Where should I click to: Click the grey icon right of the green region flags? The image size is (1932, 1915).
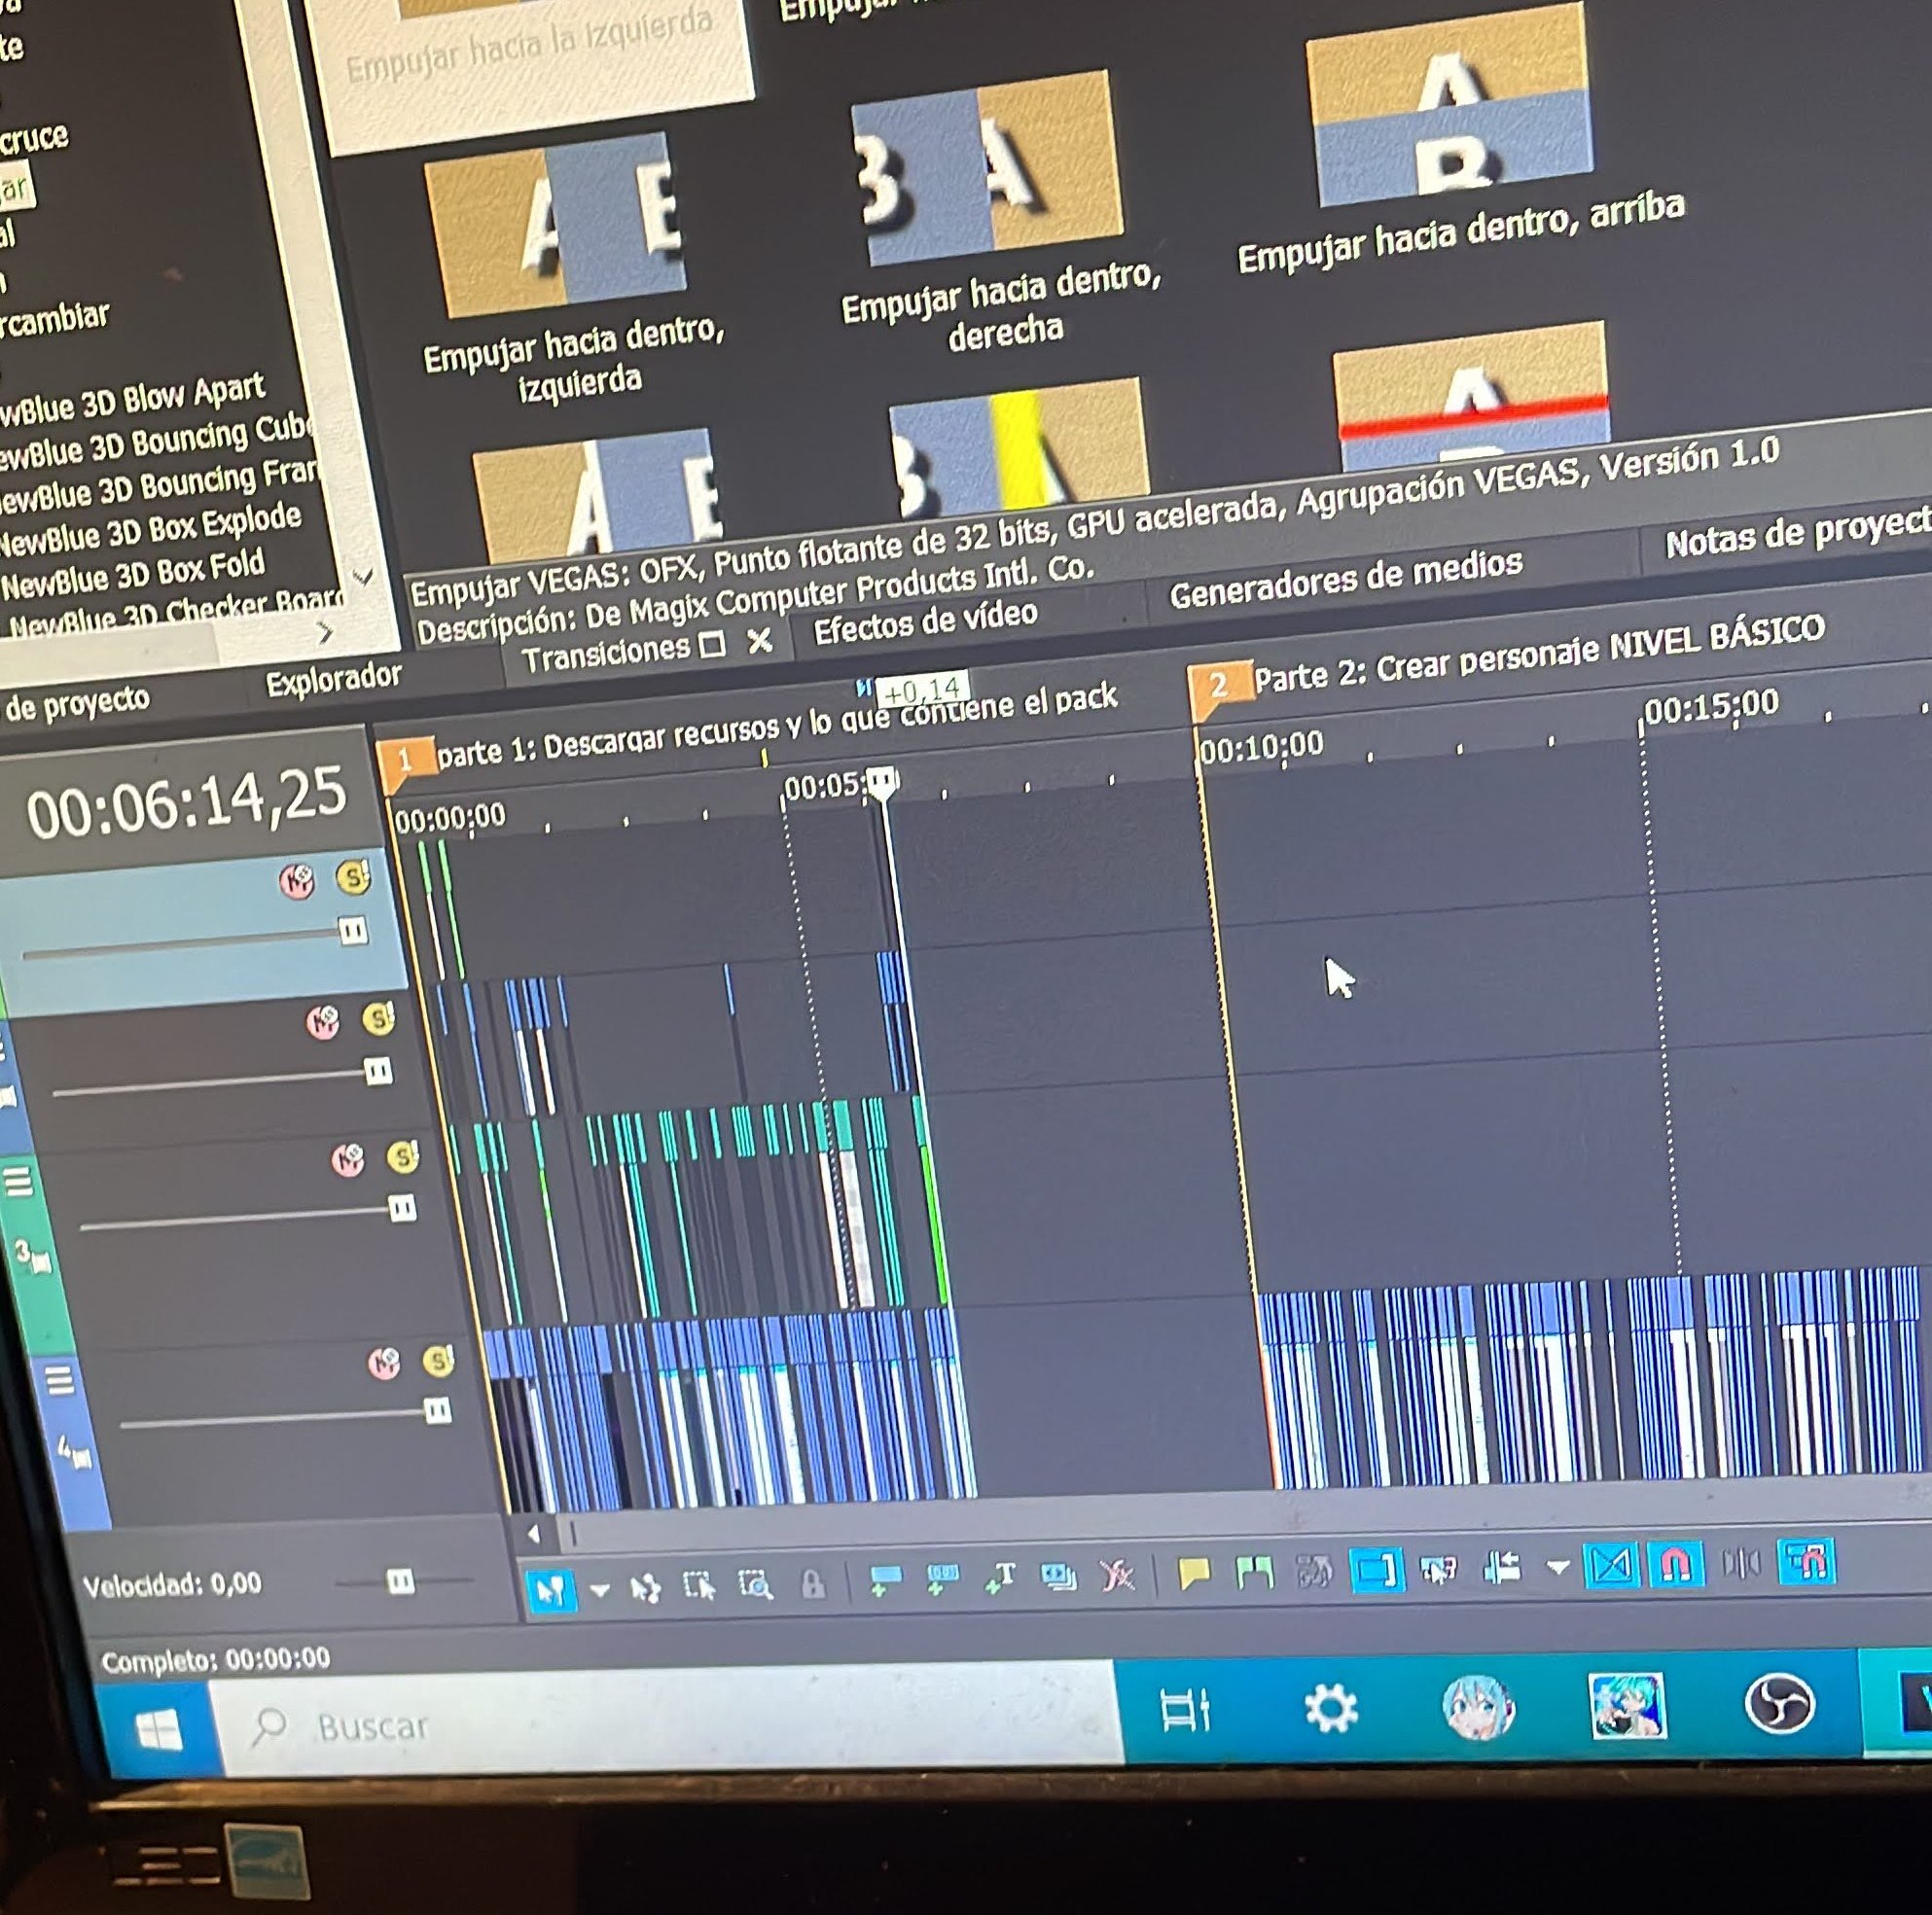tap(1314, 1572)
